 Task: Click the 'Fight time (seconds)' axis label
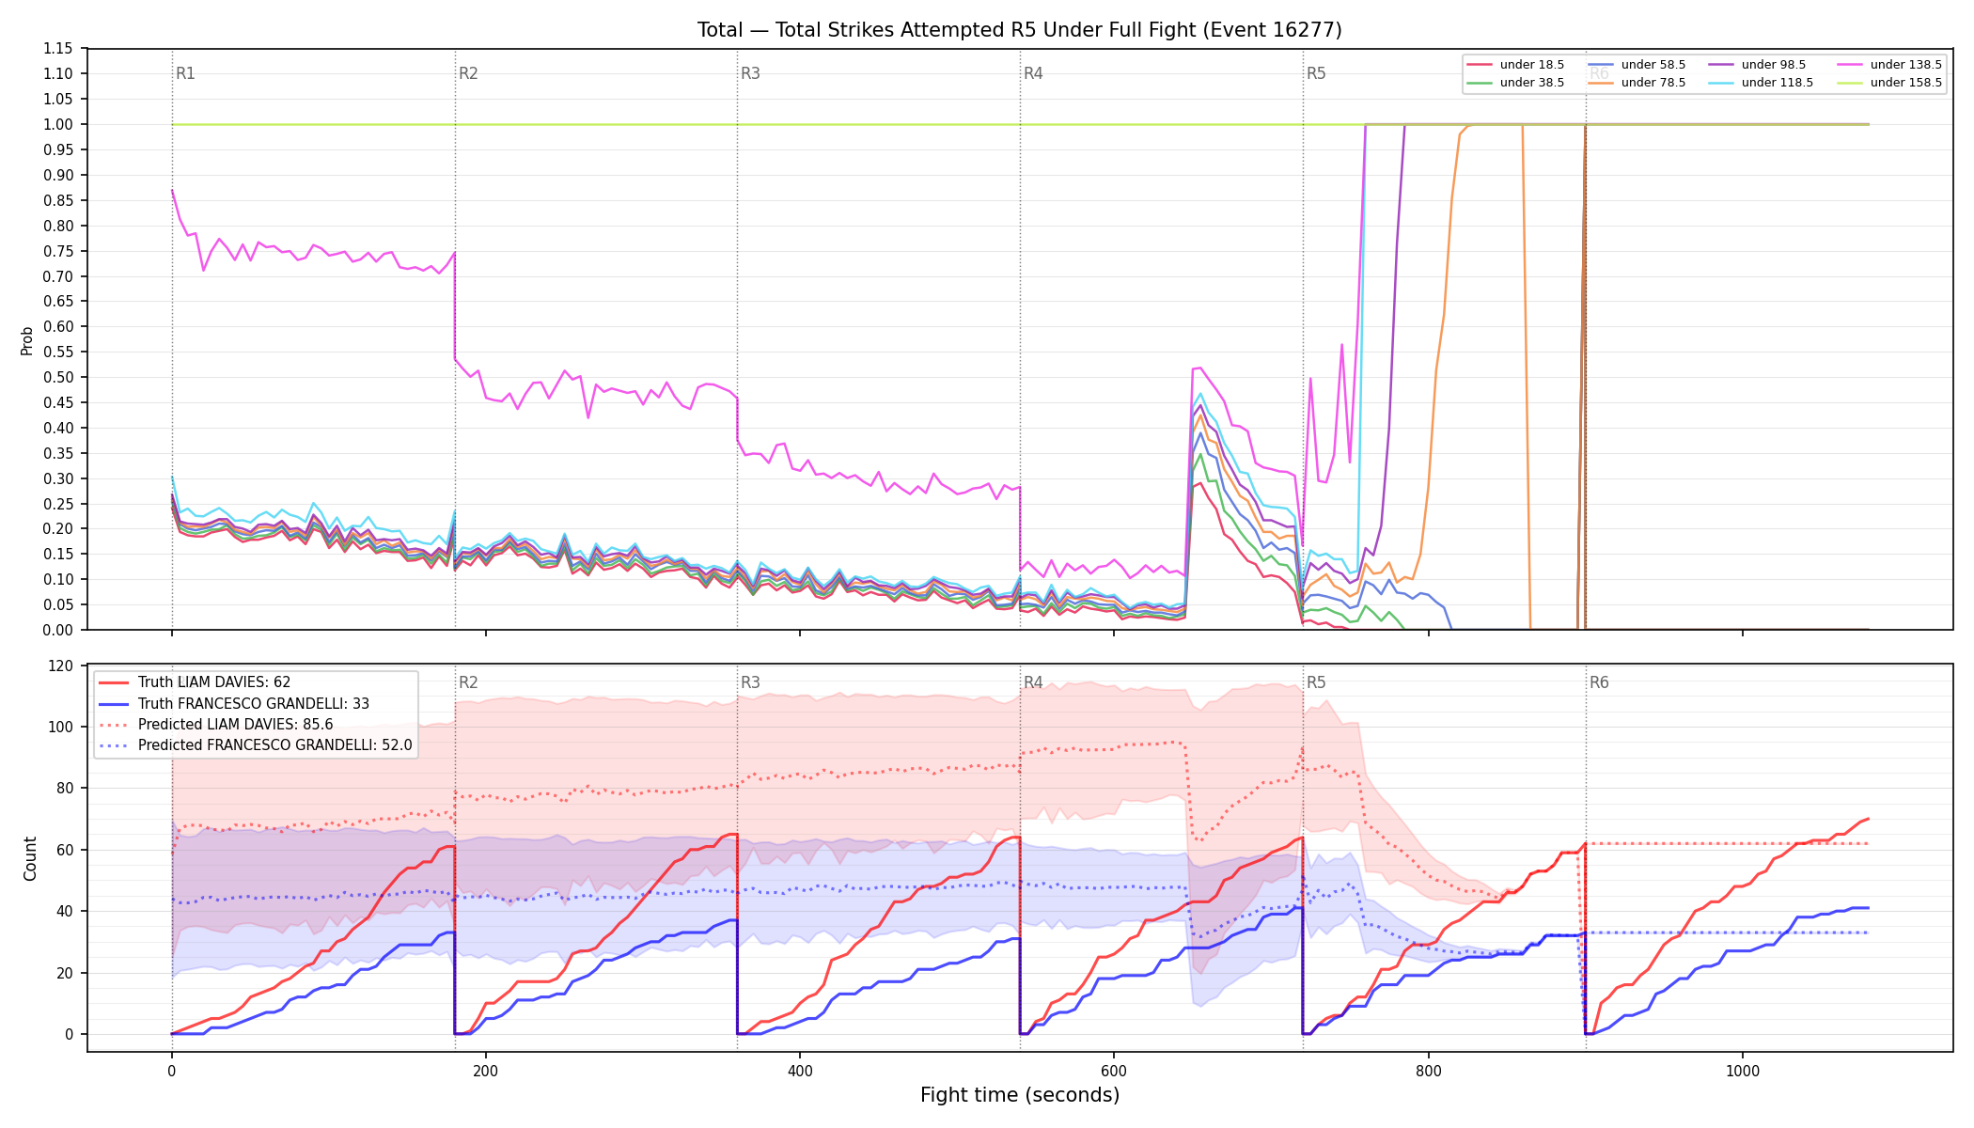click(x=1020, y=1095)
